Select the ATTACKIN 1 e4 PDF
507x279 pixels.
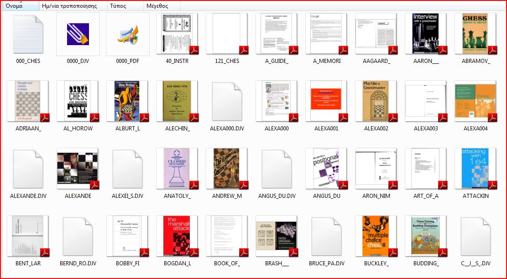click(476, 169)
